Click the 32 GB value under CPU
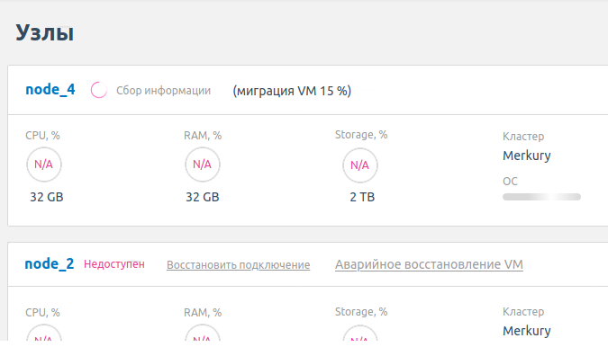The height and width of the screenshot is (347, 608). coord(47,197)
